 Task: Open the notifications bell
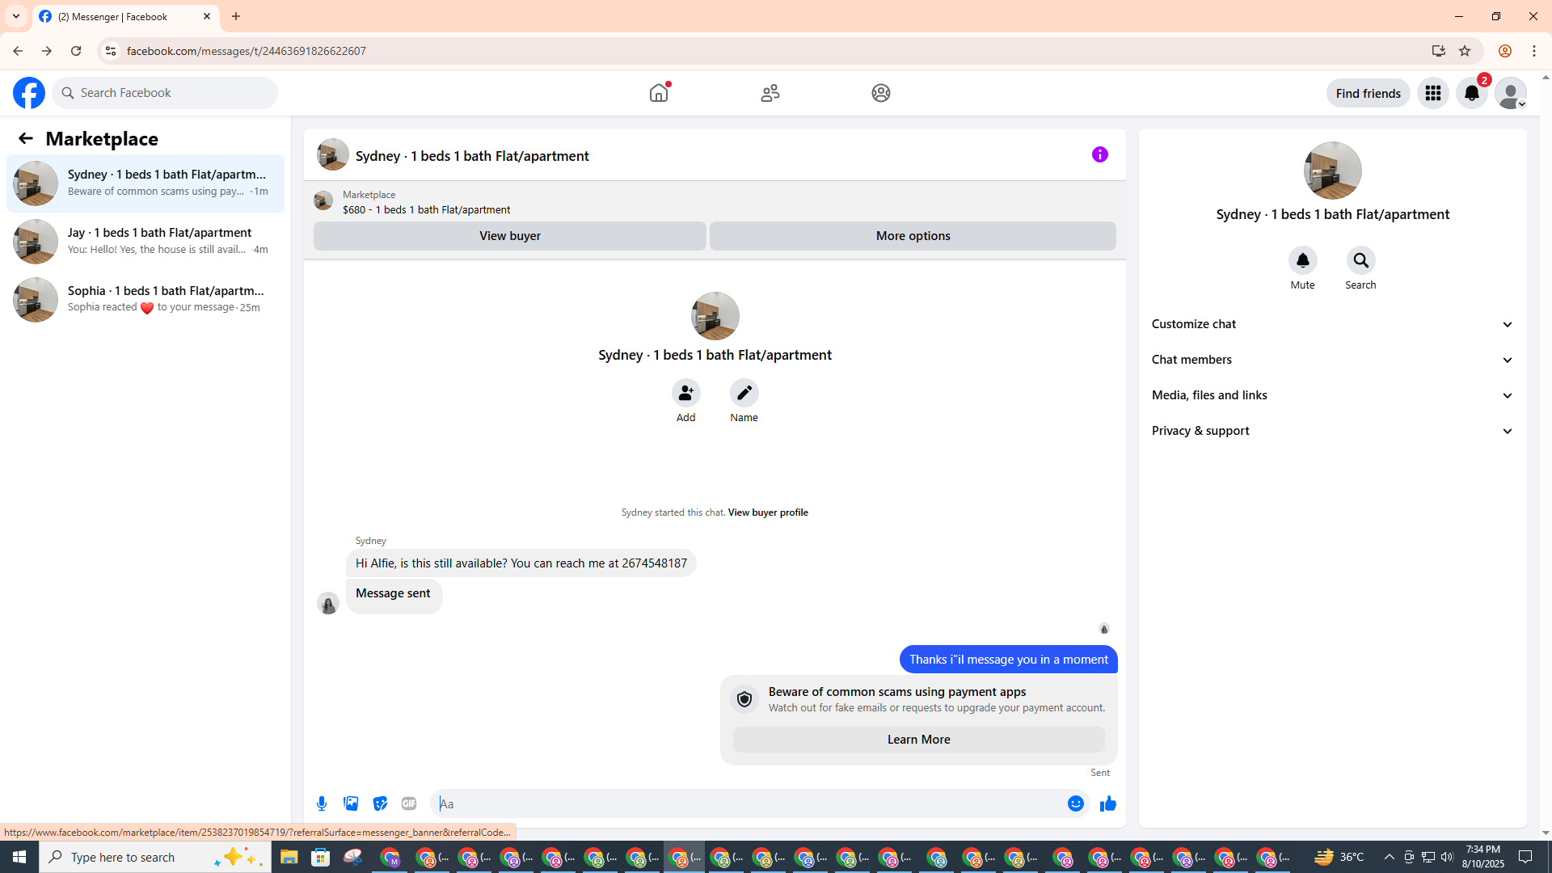click(1471, 93)
